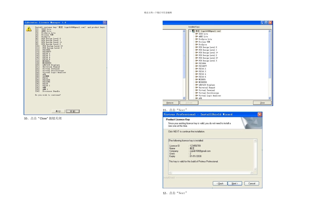Click the 否(N) button to decline install
The height and width of the screenshot is (224, 316).
pyautogui.click(x=73, y=111)
